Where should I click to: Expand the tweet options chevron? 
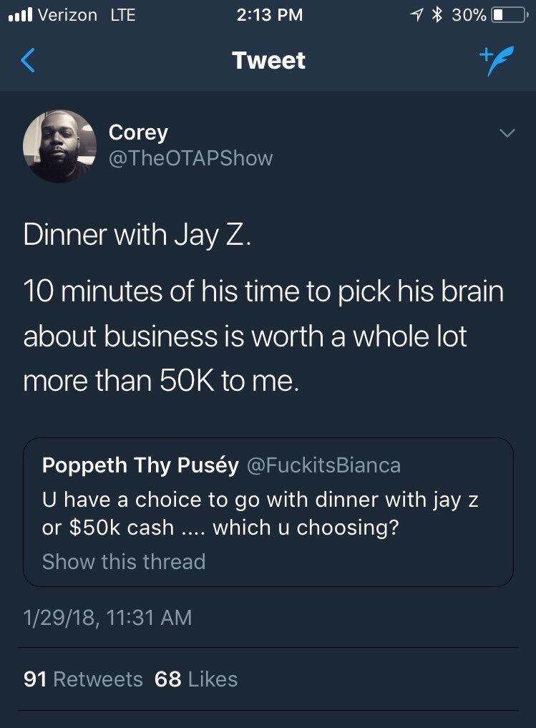pos(506,133)
